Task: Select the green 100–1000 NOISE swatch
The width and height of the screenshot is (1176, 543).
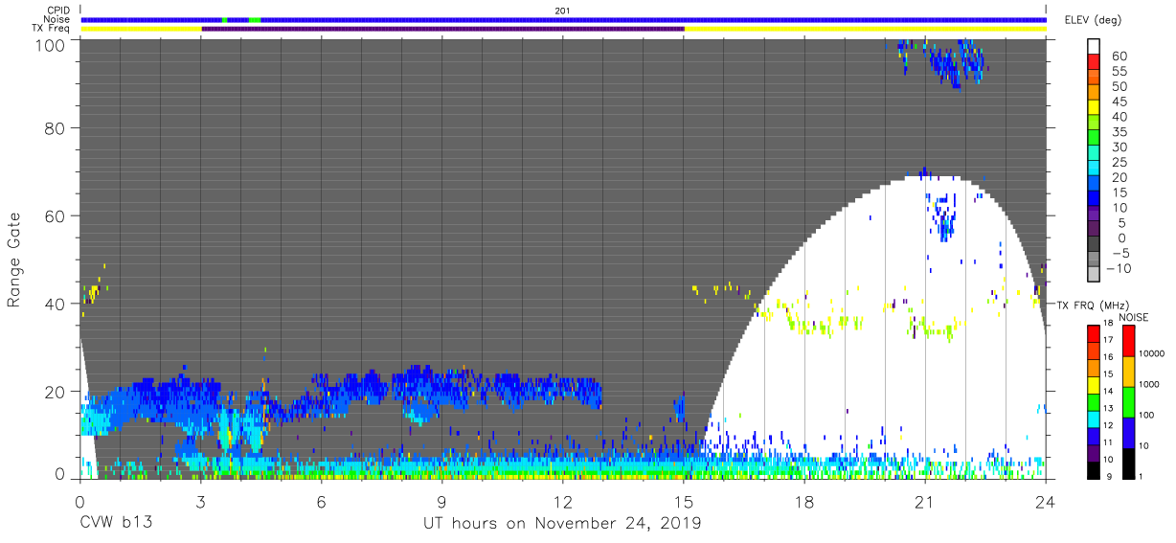Action: tap(1129, 402)
